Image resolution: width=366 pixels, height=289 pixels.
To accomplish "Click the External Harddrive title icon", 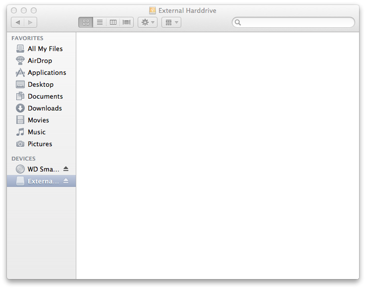I will pyautogui.click(x=153, y=10).
